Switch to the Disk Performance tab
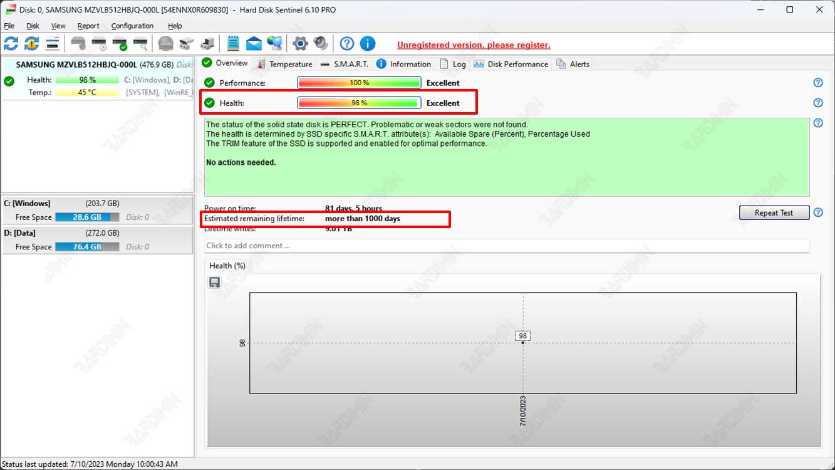The height and width of the screenshot is (470, 835). click(x=511, y=64)
